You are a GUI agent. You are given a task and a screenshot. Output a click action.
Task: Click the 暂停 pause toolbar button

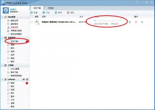58,13
